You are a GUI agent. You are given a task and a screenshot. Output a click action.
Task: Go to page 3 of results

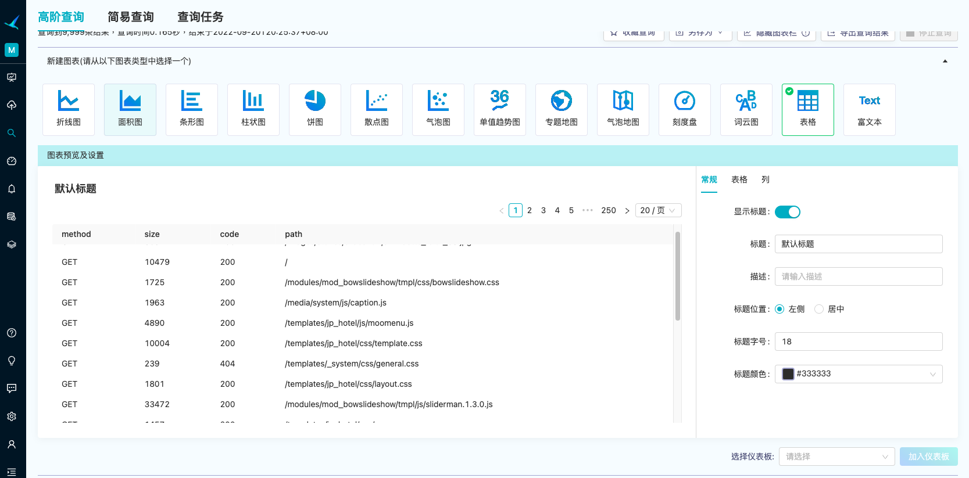tap(544, 210)
